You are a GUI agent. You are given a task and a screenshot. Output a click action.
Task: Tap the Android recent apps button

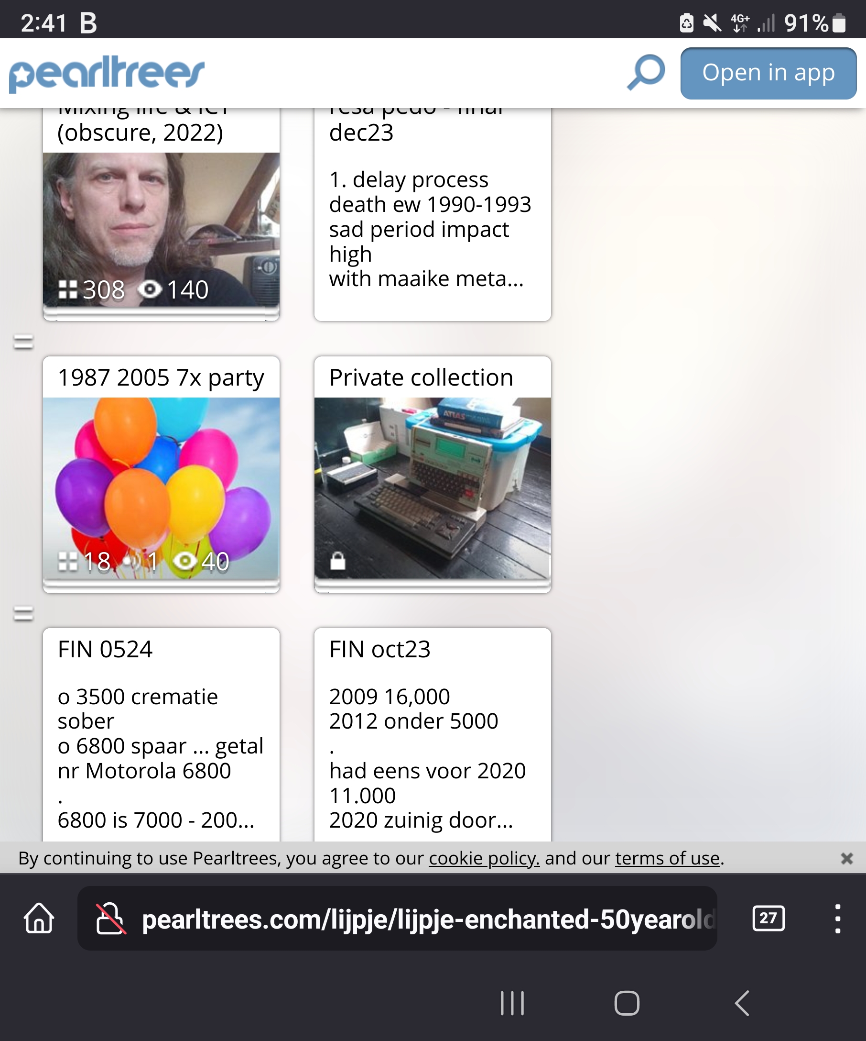[512, 1003]
